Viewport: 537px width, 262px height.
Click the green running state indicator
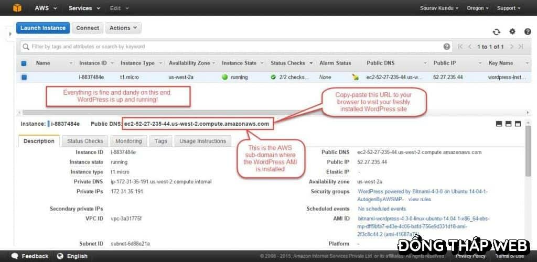point(225,78)
